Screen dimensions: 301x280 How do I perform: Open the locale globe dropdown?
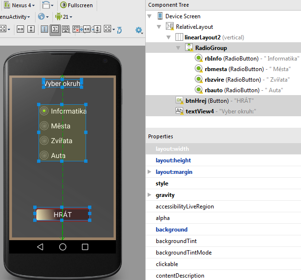[43, 17]
